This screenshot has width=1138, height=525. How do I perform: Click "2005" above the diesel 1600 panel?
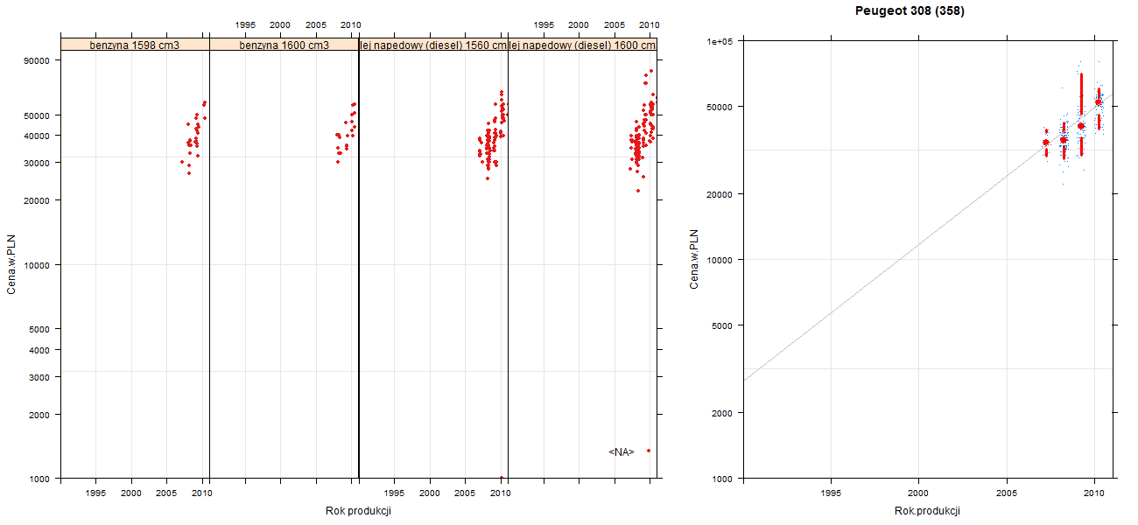(x=615, y=24)
